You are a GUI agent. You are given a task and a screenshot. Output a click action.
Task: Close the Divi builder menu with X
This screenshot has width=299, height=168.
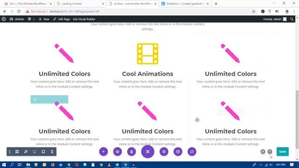148,152
